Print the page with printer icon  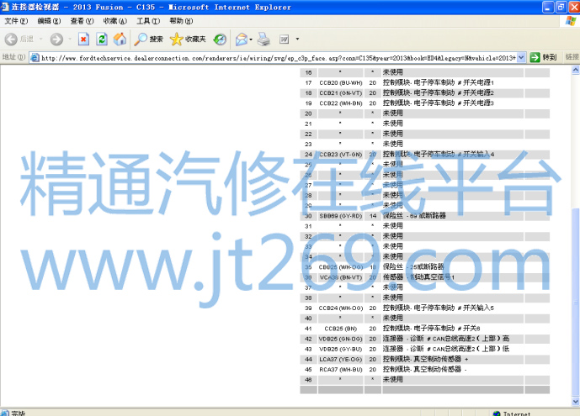pyautogui.click(x=263, y=39)
